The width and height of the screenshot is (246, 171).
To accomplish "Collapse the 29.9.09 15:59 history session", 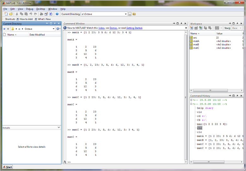I will pos(191,104).
